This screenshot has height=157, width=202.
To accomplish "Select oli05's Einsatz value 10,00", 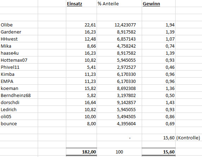I will coord(81,117).
